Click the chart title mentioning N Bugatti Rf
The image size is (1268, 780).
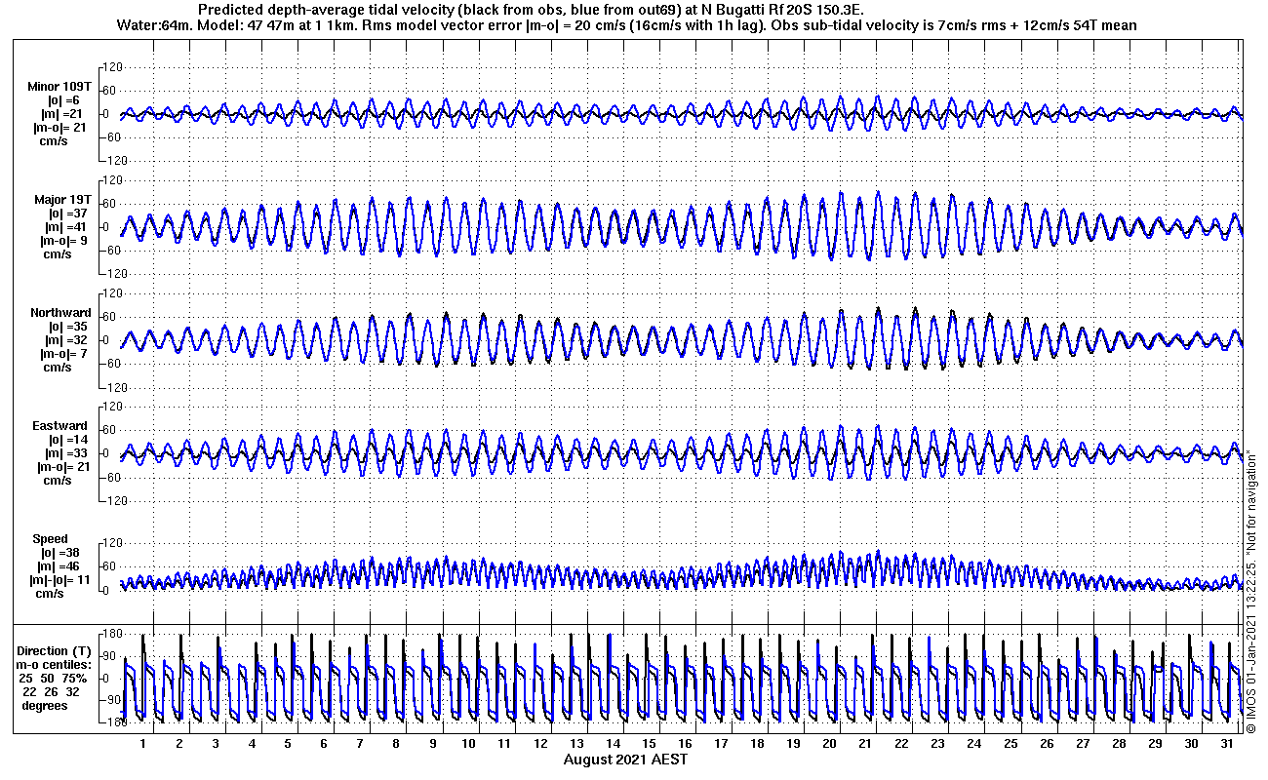coord(529,9)
